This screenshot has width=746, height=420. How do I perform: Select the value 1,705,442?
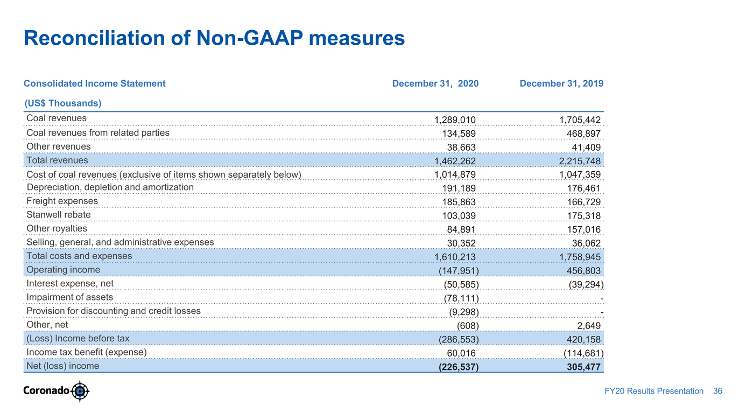pyautogui.click(x=580, y=120)
